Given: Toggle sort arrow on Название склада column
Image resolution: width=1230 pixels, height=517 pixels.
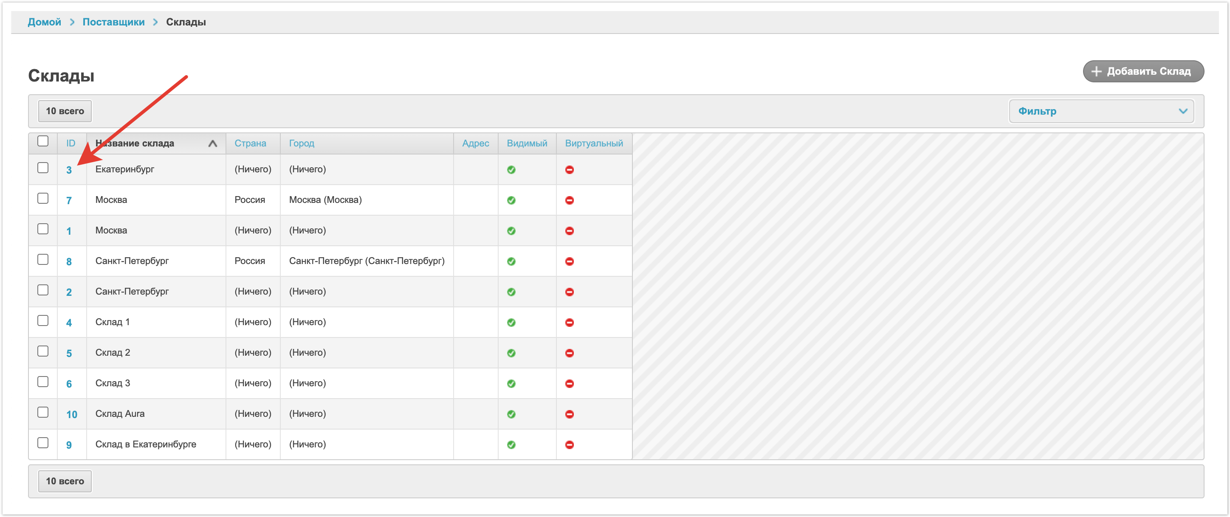Looking at the screenshot, I should pos(212,143).
